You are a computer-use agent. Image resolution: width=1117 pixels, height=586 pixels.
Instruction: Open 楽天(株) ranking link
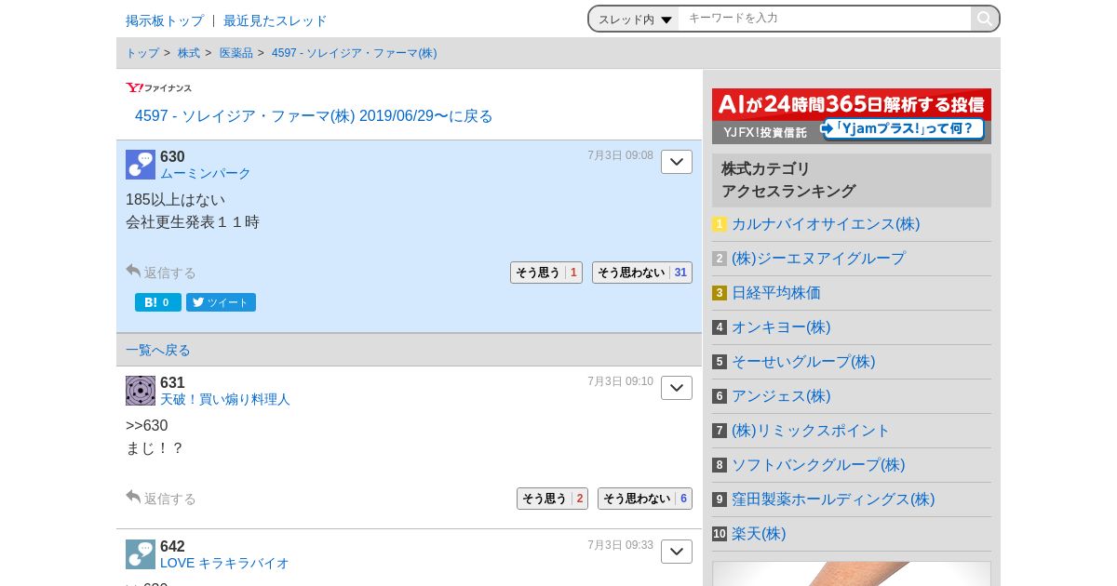(759, 534)
